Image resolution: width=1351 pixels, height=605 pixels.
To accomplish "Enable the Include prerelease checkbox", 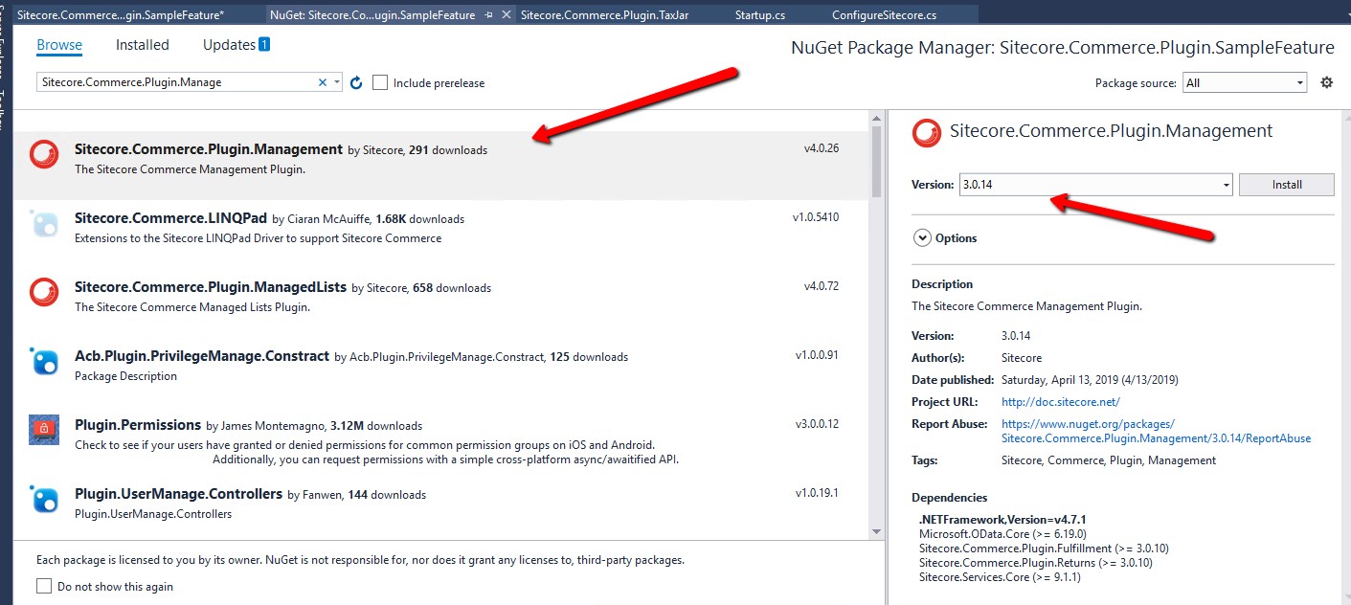I will coord(380,83).
